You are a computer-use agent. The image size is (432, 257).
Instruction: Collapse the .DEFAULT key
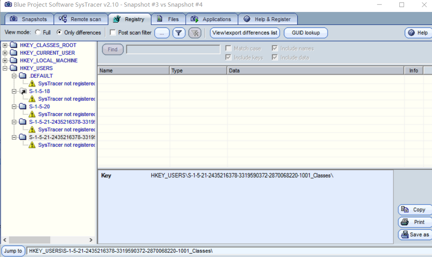14,76
